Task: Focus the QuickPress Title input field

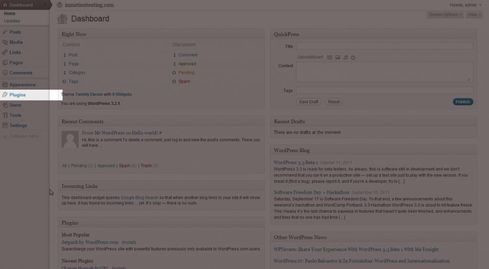Action: click(384, 46)
